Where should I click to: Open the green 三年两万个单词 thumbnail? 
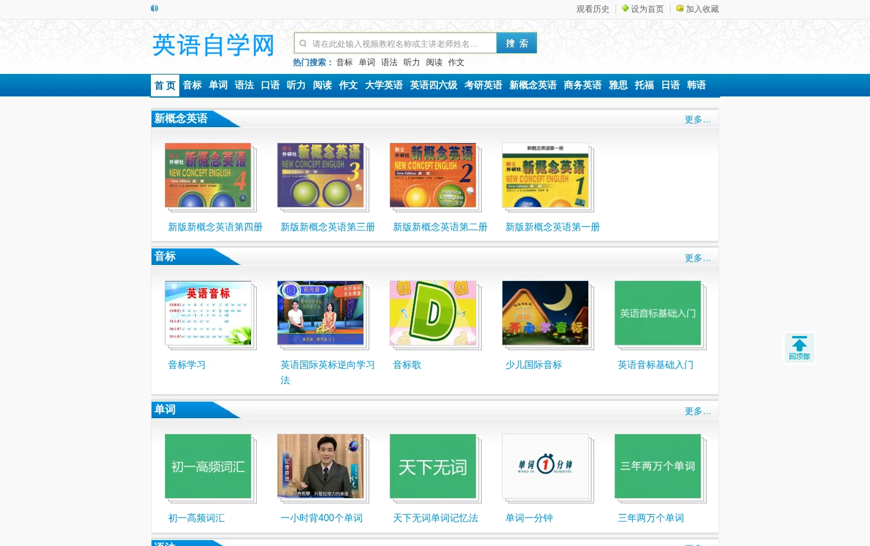click(x=658, y=466)
